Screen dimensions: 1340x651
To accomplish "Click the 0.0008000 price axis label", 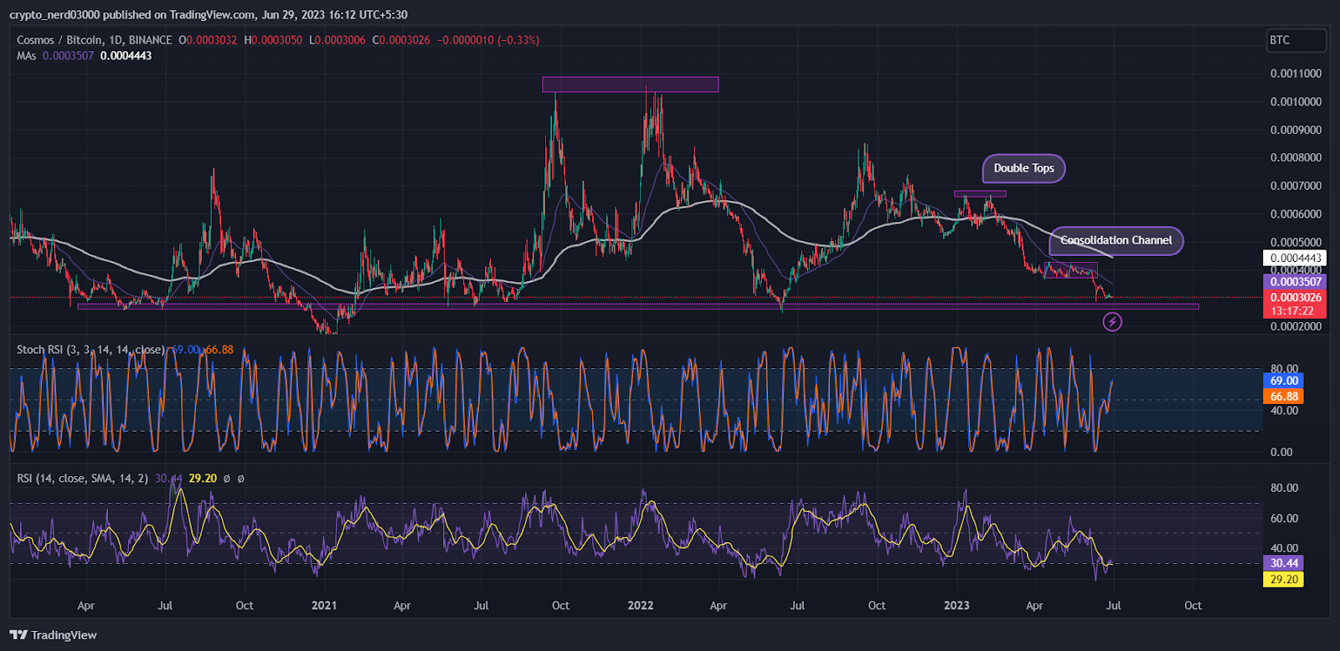I will pyautogui.click(x=1296, y=158).
